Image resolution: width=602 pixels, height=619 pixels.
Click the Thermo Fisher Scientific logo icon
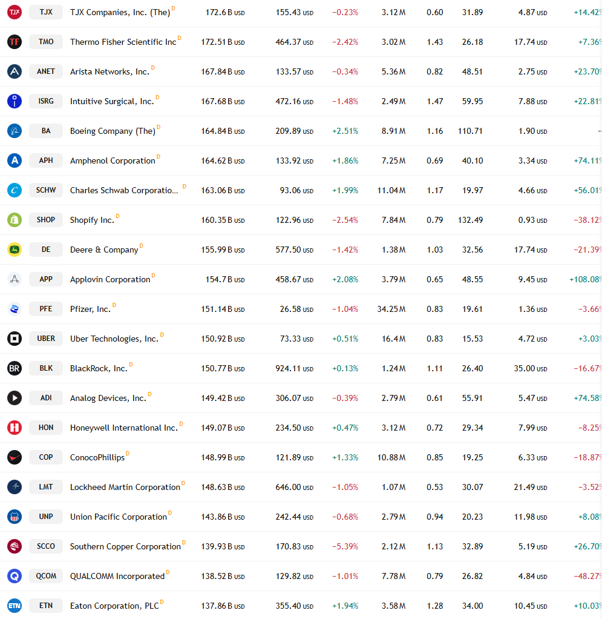click(x=15, y=41)
